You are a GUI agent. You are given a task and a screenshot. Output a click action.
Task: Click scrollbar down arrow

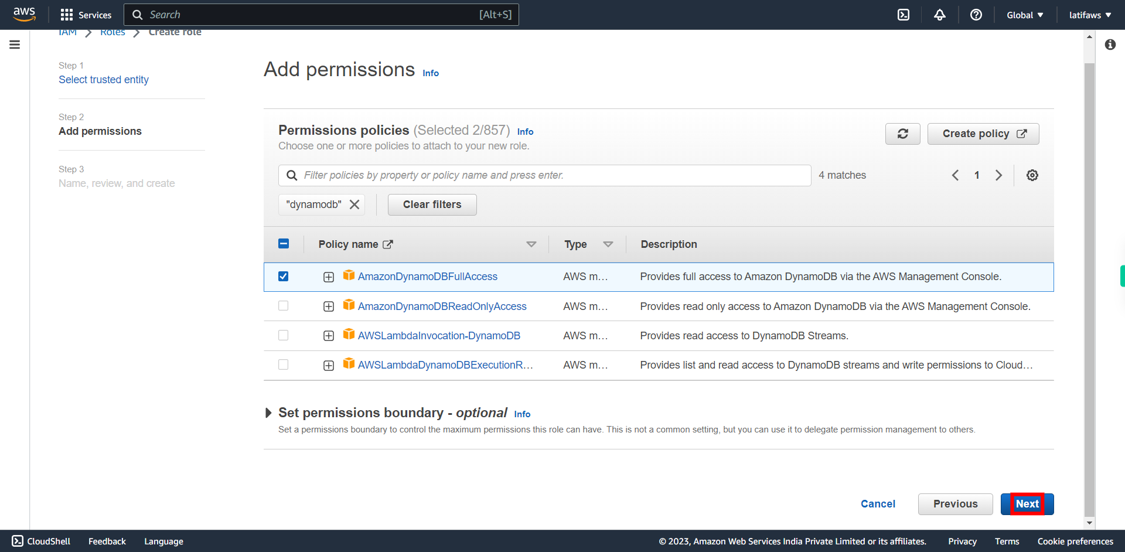pos(1089,523)
